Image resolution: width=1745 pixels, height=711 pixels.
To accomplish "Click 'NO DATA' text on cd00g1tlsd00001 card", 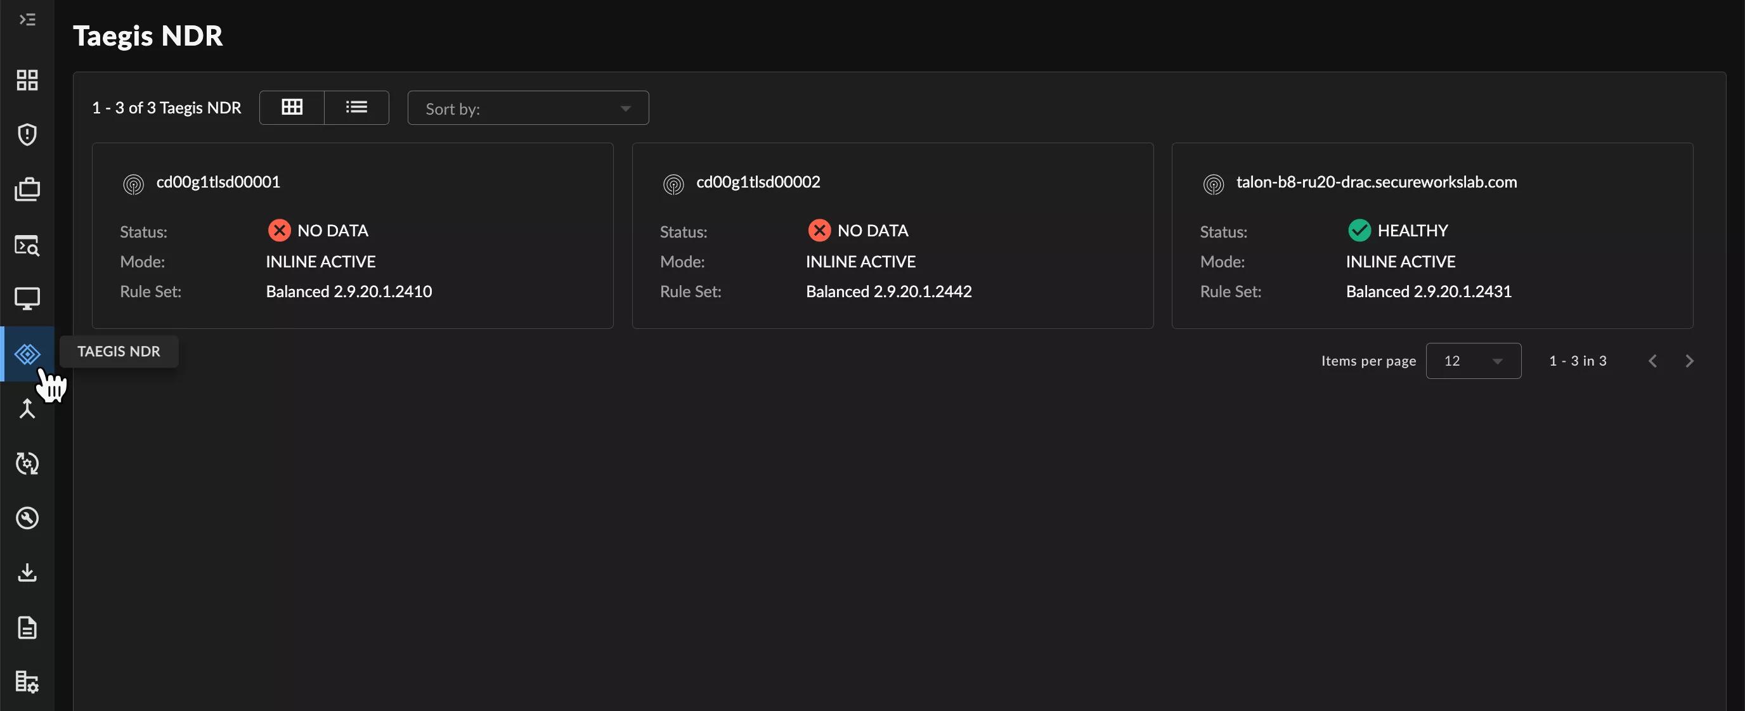I will [x=333, y=231].
